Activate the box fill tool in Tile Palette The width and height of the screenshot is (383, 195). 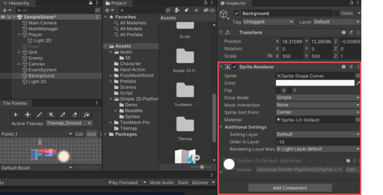coord(51,114)
